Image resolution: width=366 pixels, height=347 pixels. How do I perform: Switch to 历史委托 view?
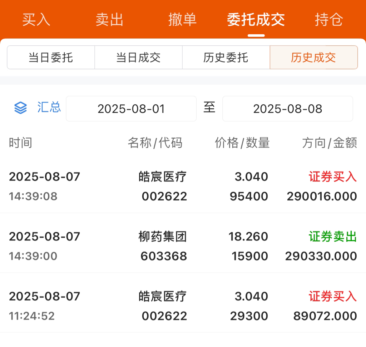(x=226, y=58)
